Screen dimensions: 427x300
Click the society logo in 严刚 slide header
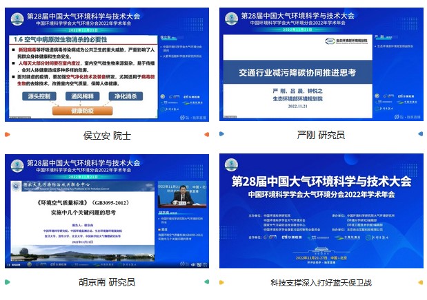pos(232,19)
